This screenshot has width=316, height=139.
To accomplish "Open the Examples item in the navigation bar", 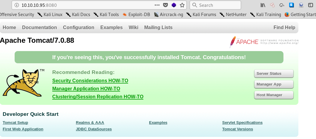I will click(x=111, y=27).
